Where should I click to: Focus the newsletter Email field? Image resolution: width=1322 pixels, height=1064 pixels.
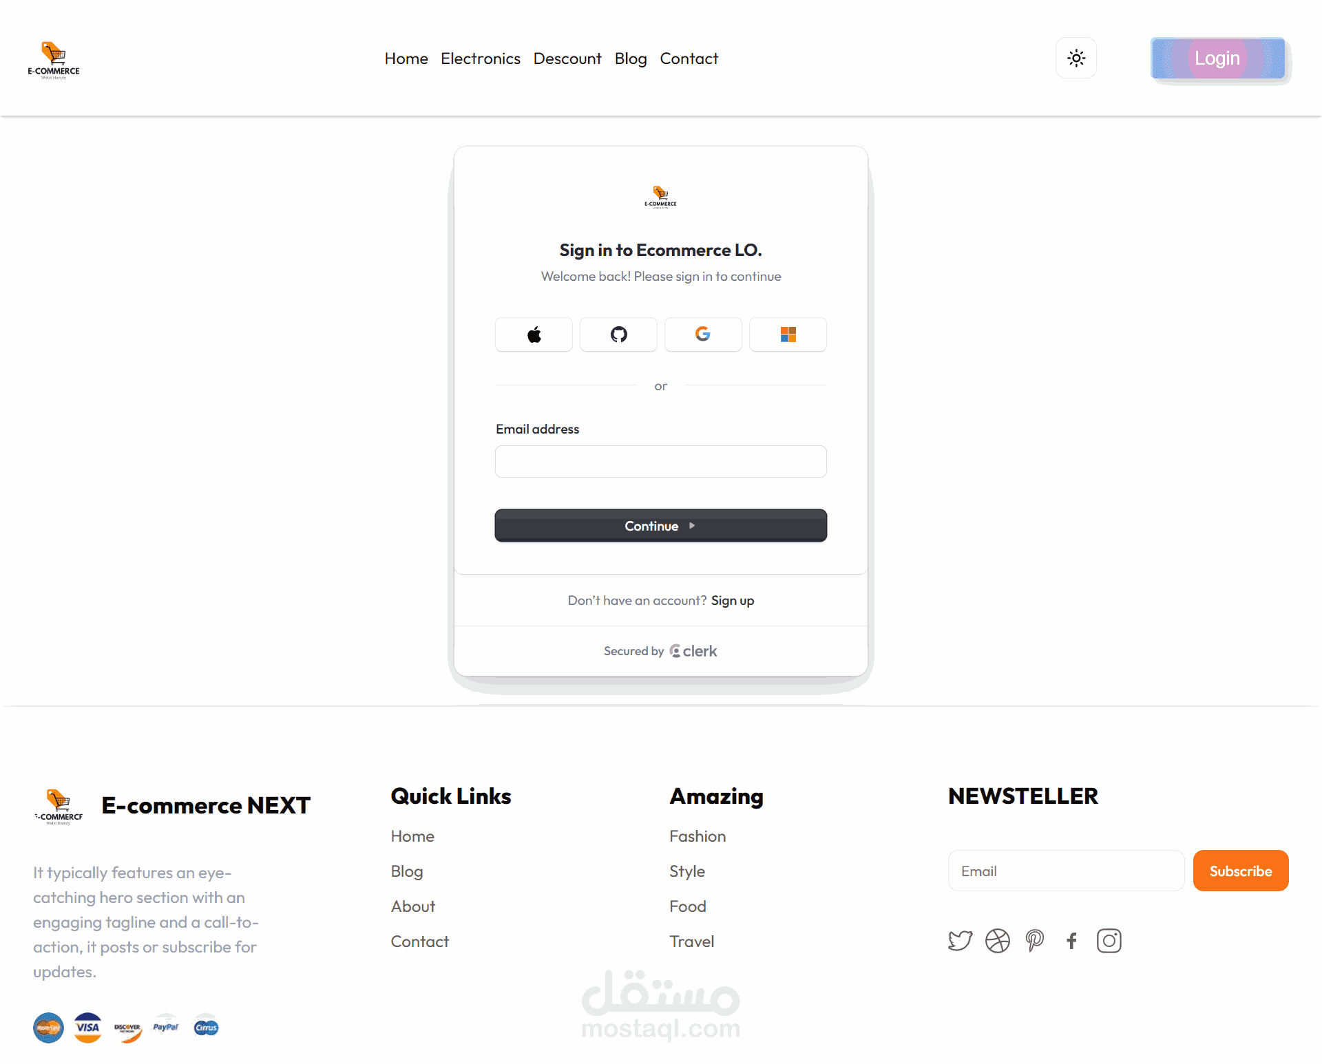[1066, 871]
